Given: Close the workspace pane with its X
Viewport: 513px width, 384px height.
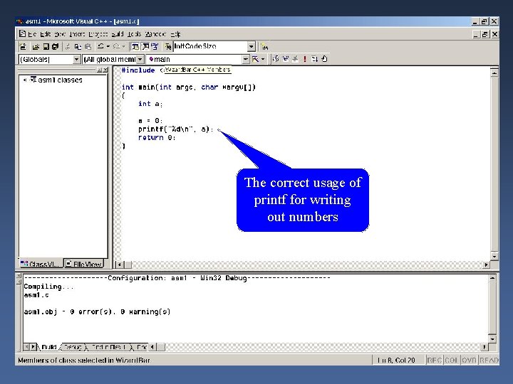Looking at the screenshot, I should (105, 70).
